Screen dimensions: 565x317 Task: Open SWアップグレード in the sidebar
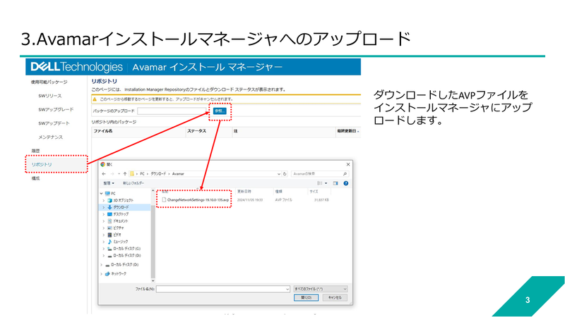tap(56, 110)
